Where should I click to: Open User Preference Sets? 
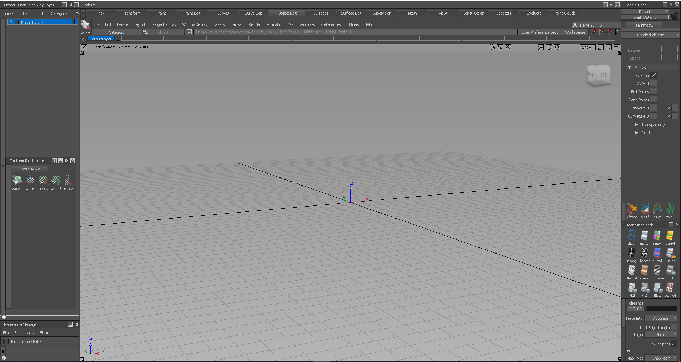[539, 32]
